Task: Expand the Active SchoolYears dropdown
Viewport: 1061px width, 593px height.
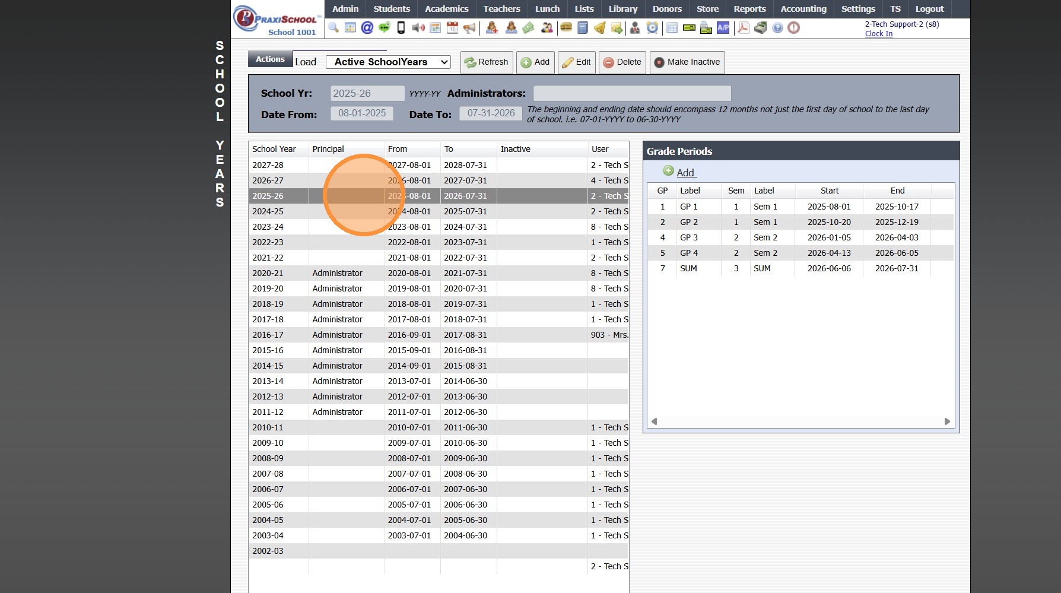Action: [x=388, y=62]
